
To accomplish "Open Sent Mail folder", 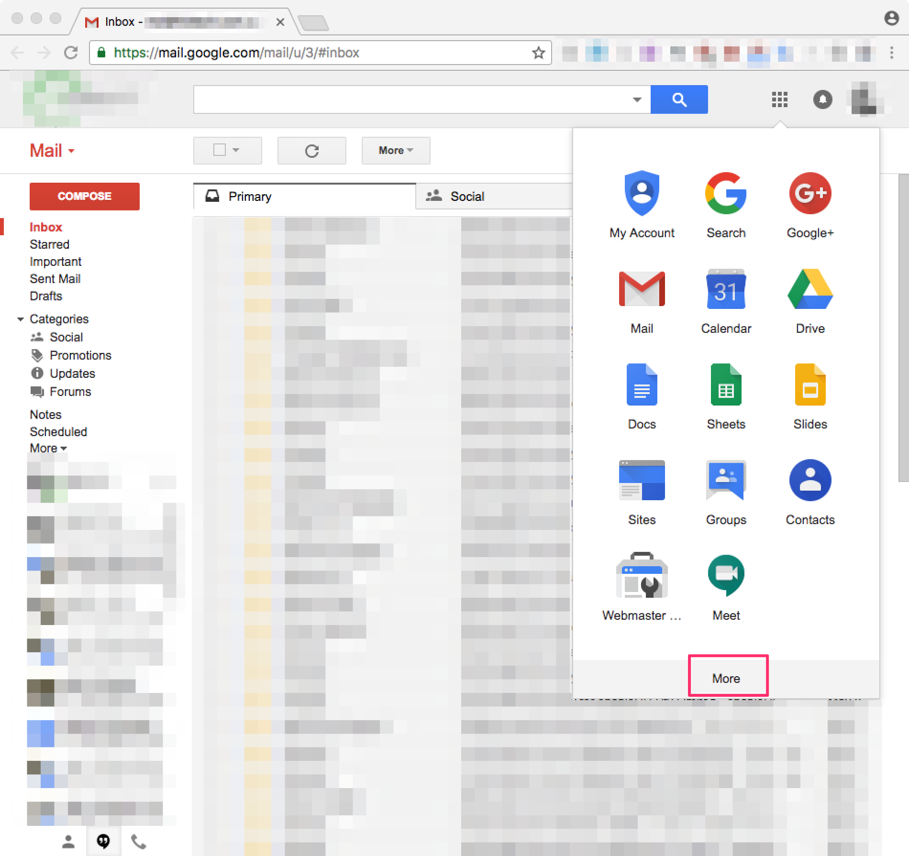I will click(55, 279).
